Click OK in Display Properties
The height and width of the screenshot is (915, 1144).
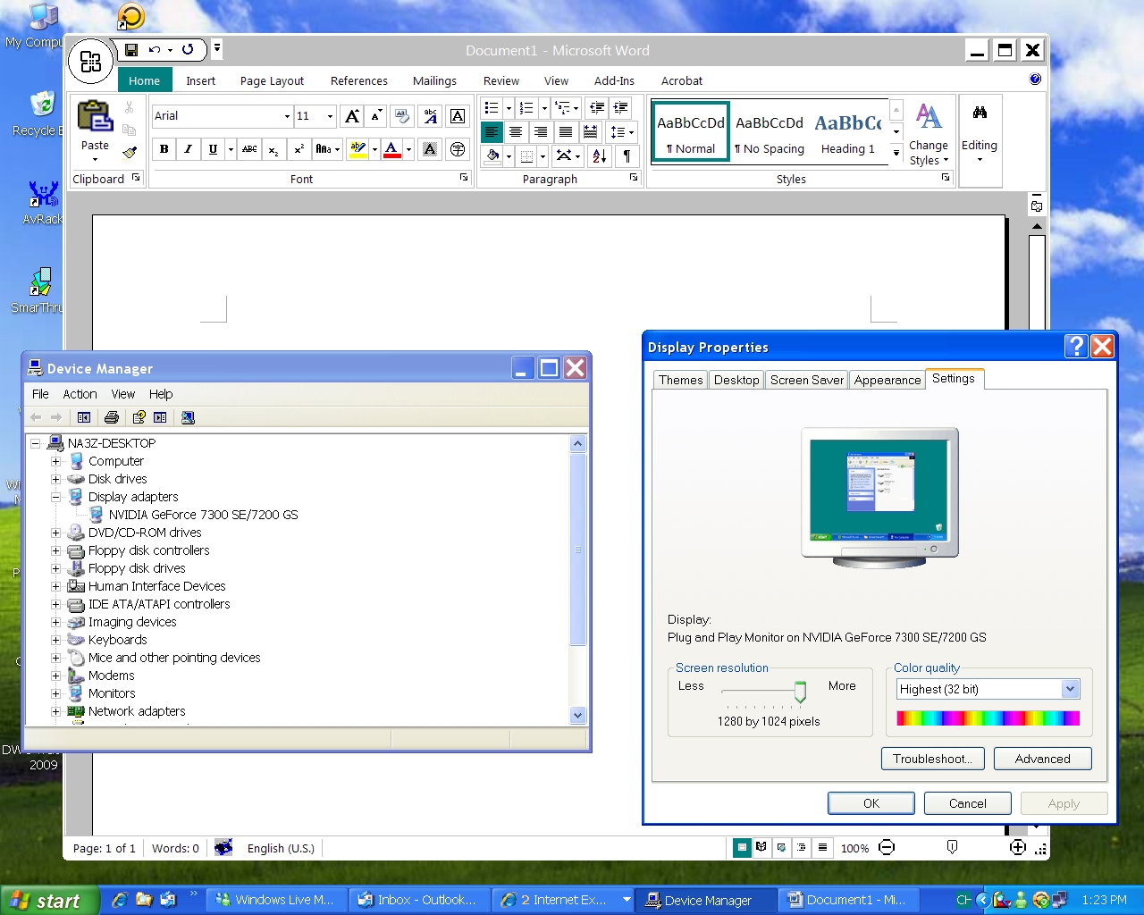(x=871, y=803)
